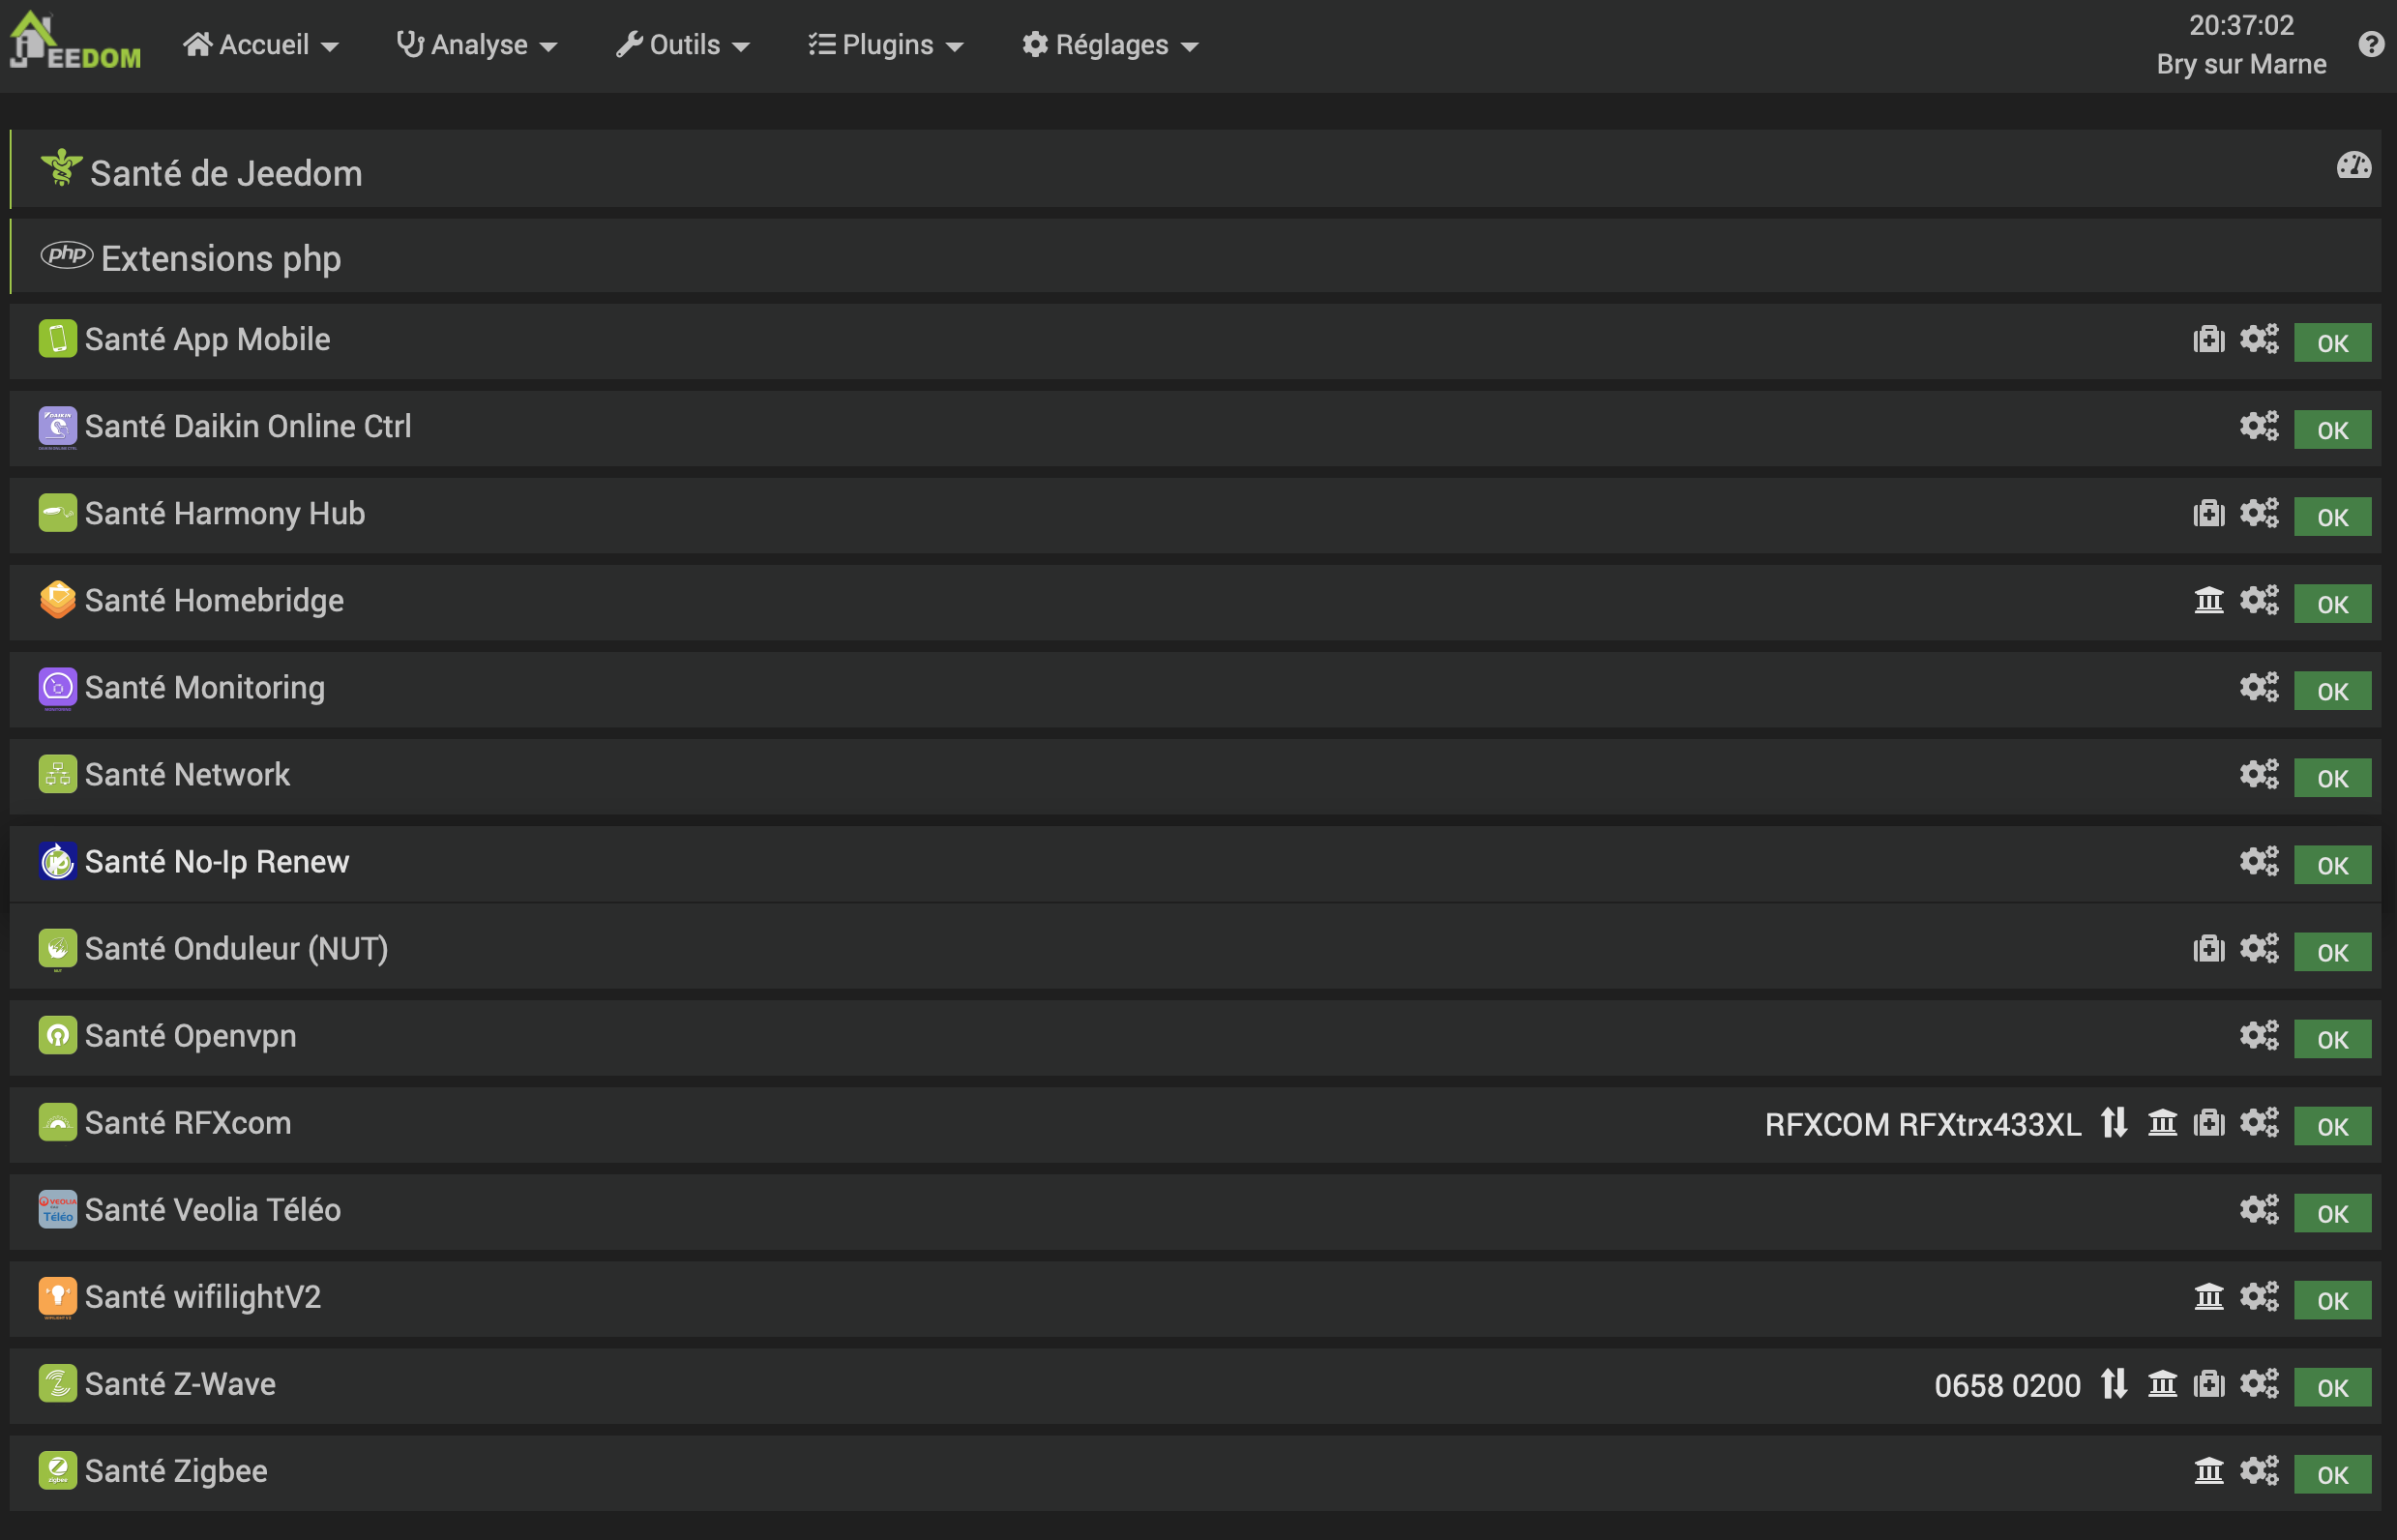Click the up-down arrows icon in RFXcom row
The width and height of the screenshot is (2397, 1540).
pyautogui.click(x=2113, y=1123)
